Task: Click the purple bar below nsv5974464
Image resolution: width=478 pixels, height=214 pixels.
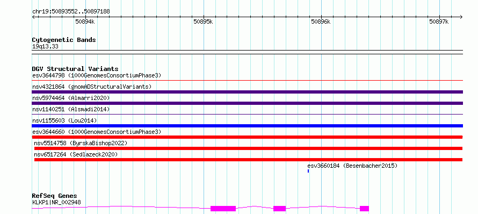Action: tap(248, 103)
